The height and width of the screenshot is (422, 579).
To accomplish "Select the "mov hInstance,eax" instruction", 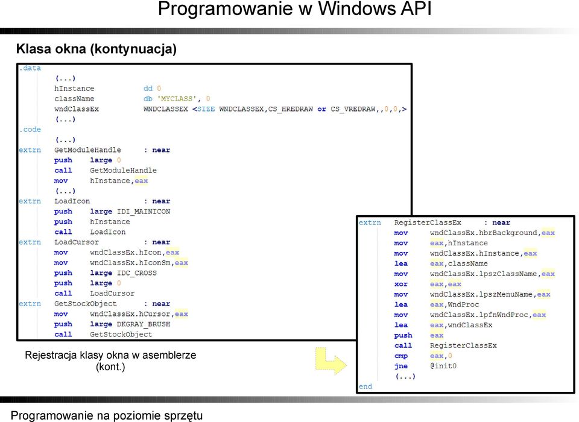I will pyautogui.click(x=101, y=181).
